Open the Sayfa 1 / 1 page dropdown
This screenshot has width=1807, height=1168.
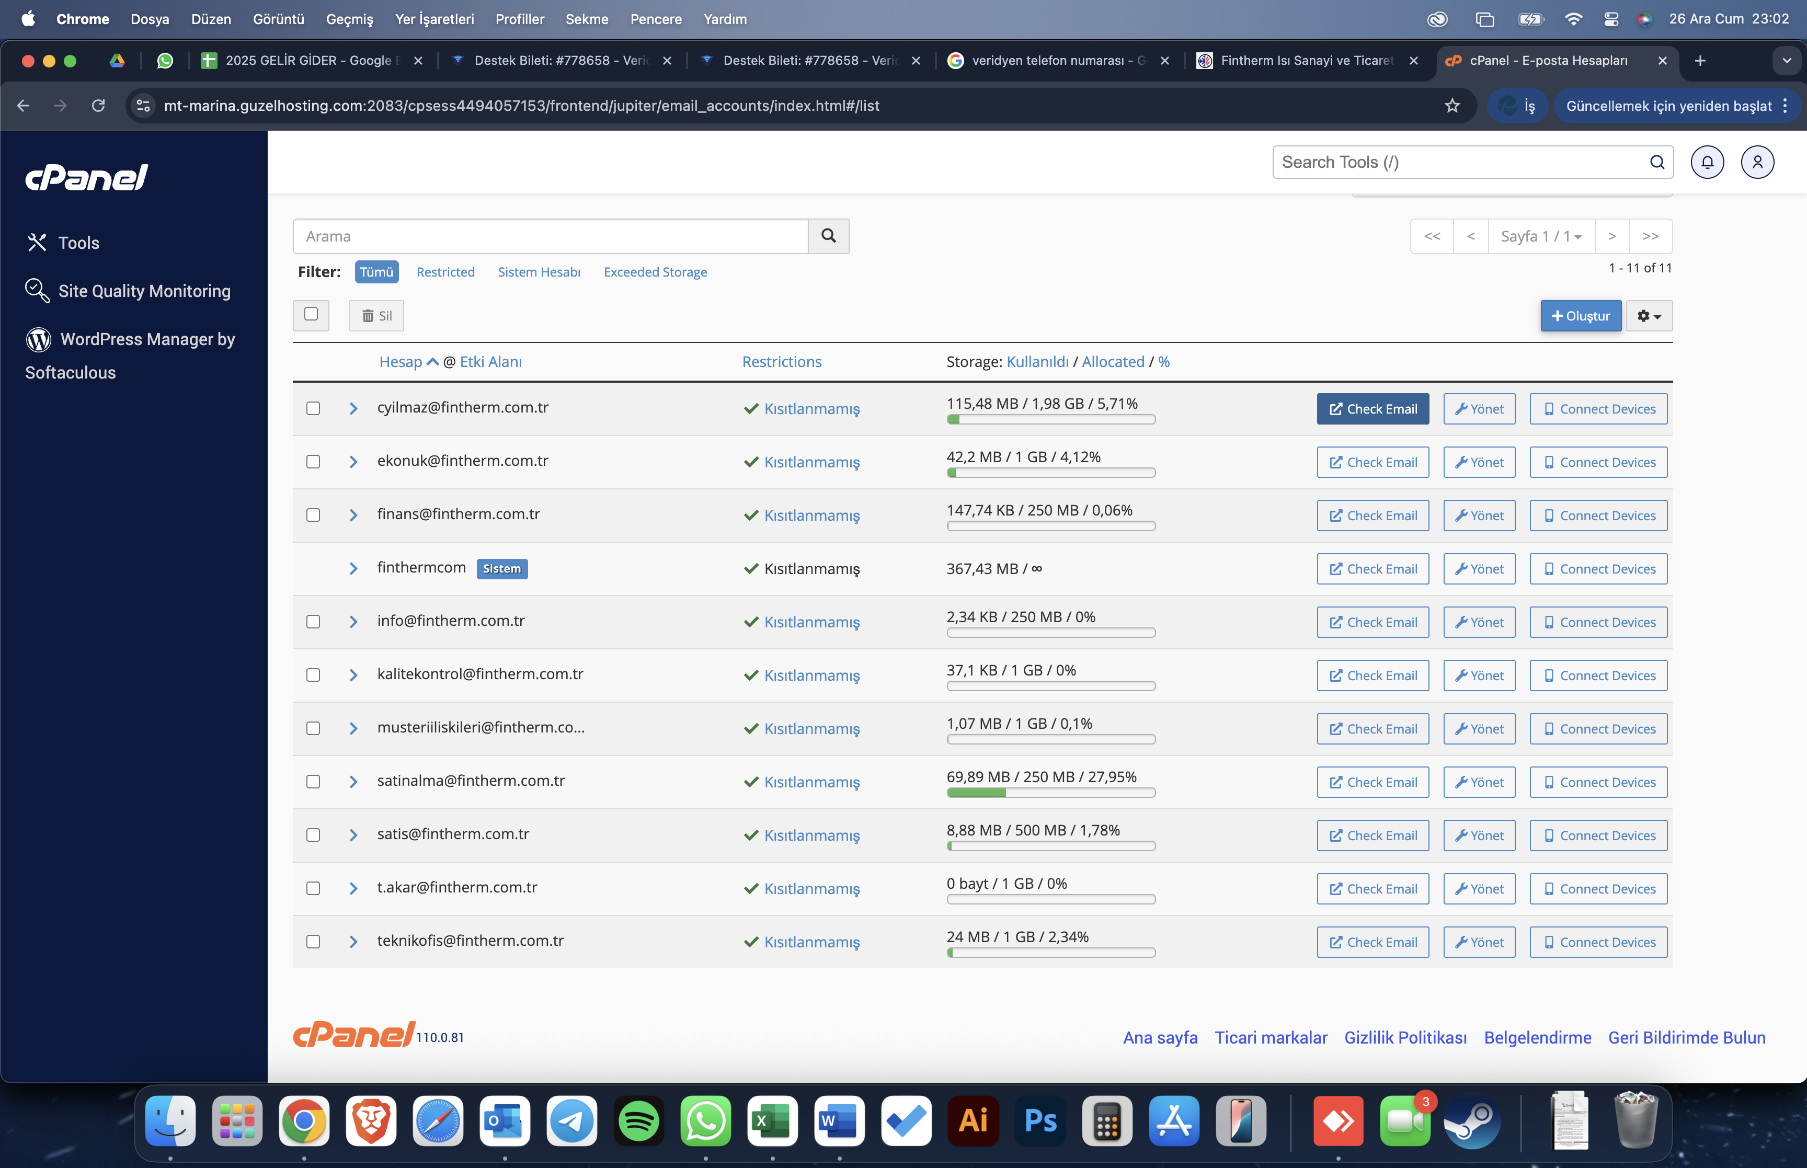tap(1541, 237)
